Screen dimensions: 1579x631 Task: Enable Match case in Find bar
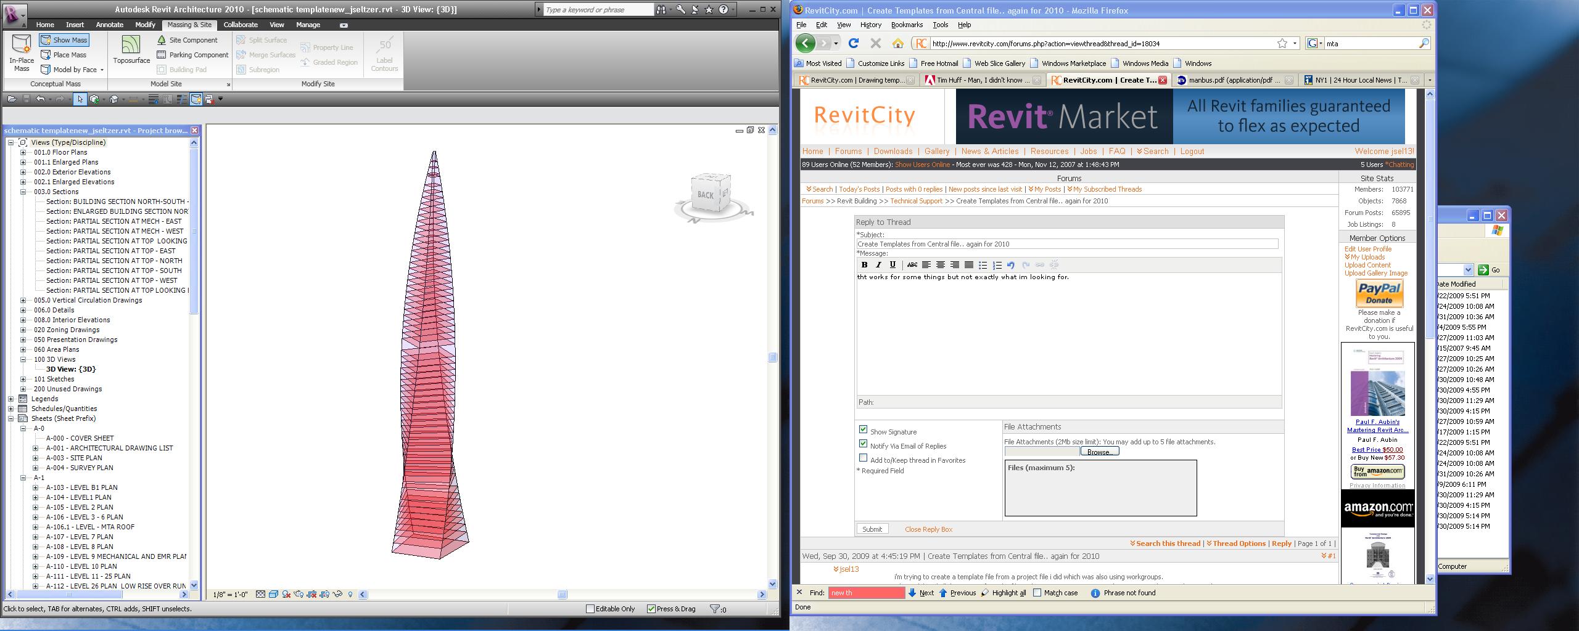pyautogui.click(x=1037, y=593)
